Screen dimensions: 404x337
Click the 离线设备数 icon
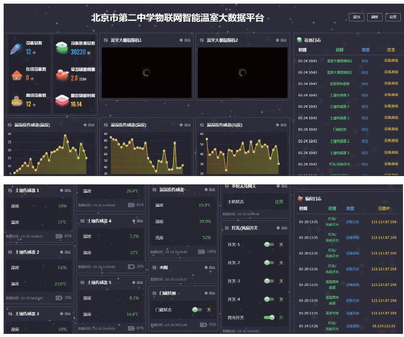pyautogui.click(x=16, y=100)
